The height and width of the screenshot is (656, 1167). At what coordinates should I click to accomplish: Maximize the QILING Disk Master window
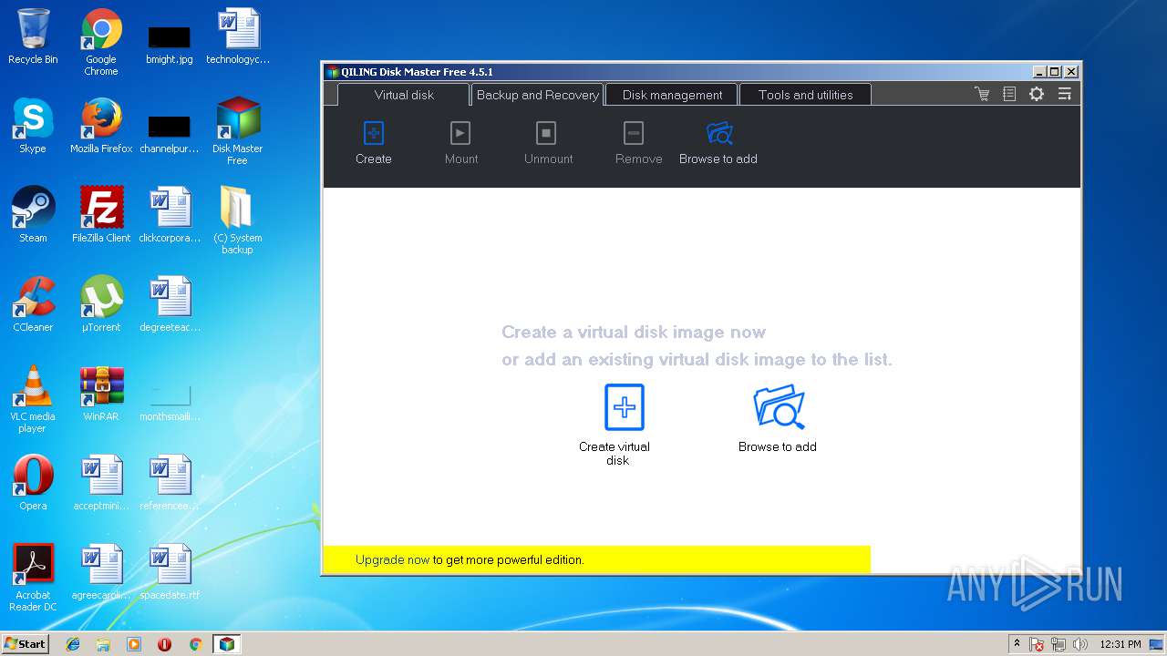pyautogui.click(x=1055, y=72)
